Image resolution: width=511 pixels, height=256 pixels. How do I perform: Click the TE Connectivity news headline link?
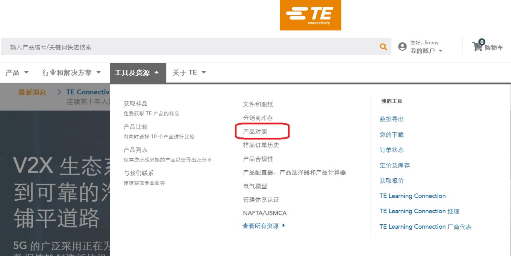pos(88,92)
